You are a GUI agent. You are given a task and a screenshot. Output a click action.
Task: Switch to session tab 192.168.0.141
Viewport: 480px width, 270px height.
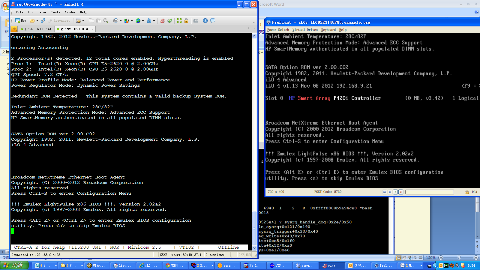tap(36, 29)
